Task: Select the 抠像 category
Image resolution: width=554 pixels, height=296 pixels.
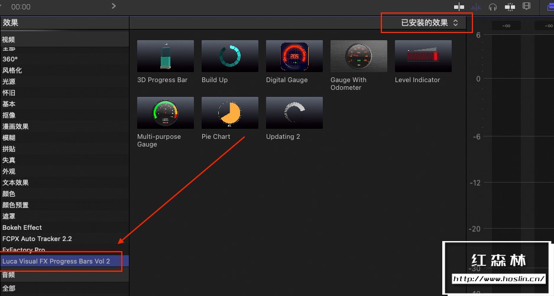Action: (64, 115)
